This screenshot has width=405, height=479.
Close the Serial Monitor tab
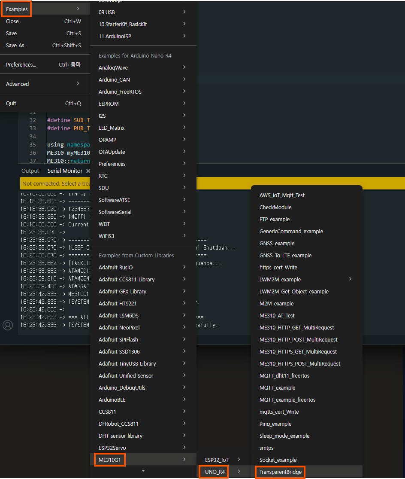coord(88,171)
